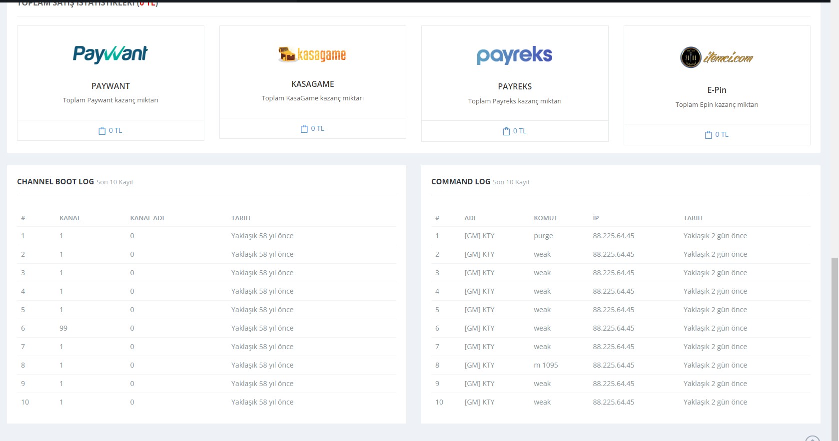This screenshot has width=839, height=441.
Task: Click 'm 1095' command in row 8
Action: (546, 366)
